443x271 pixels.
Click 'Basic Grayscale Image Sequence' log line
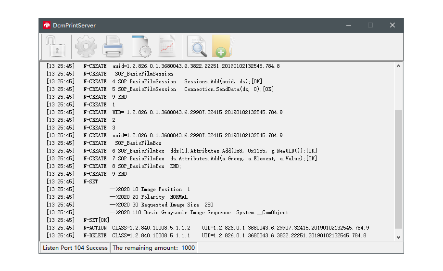click(167, 212)
